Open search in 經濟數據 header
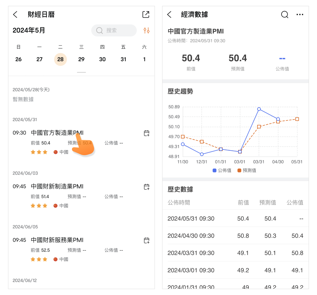Image resolution: width=317 pixels, height=295 pixels. pos(284,15)
